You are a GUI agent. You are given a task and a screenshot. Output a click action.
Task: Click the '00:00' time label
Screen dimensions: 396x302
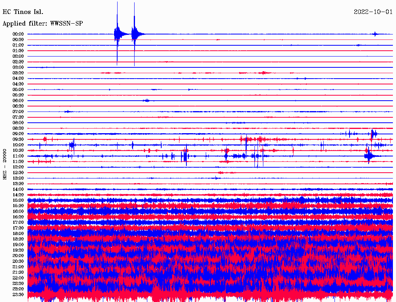pyautogui.click(x=18, y=34)
